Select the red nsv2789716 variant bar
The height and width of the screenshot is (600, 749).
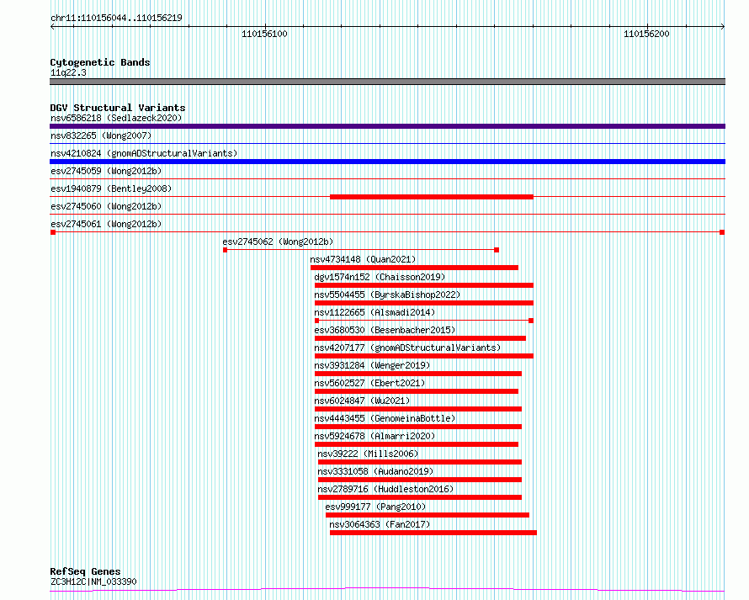[x=420, y=497]
